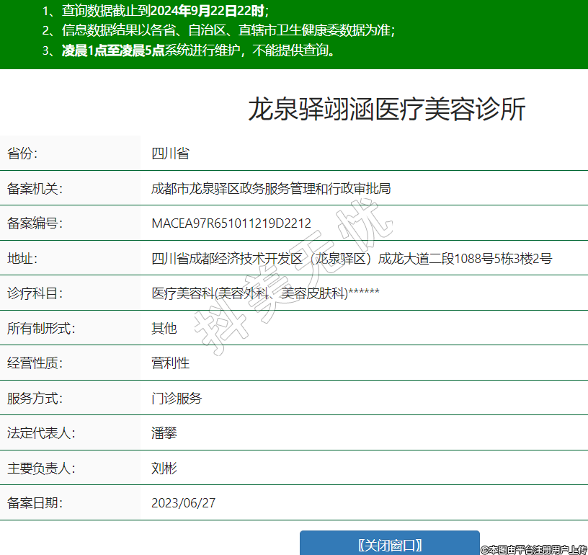Click the 本图由平台注册用户上传 copyright note

(x=534, y=549)
